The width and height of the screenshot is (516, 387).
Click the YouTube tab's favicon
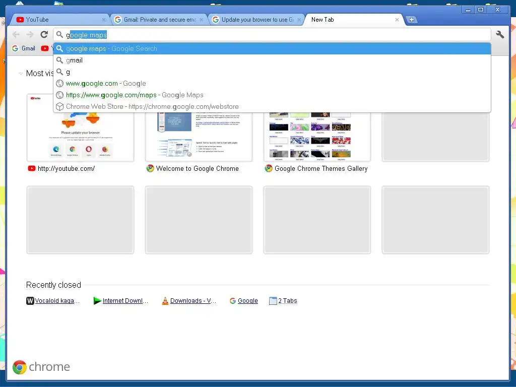tap(20, 20)
